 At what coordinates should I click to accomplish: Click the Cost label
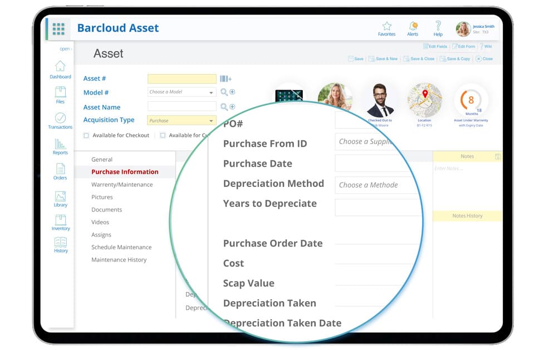tap(233, 263)
